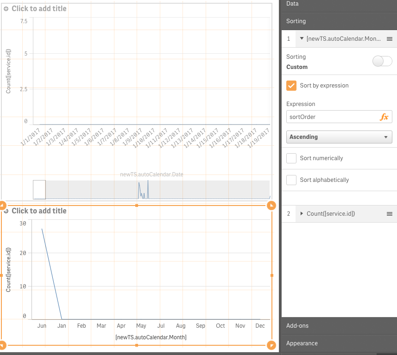Collapse the newTS.autoCalendar.Month sorting item

(x=302, y=39)
